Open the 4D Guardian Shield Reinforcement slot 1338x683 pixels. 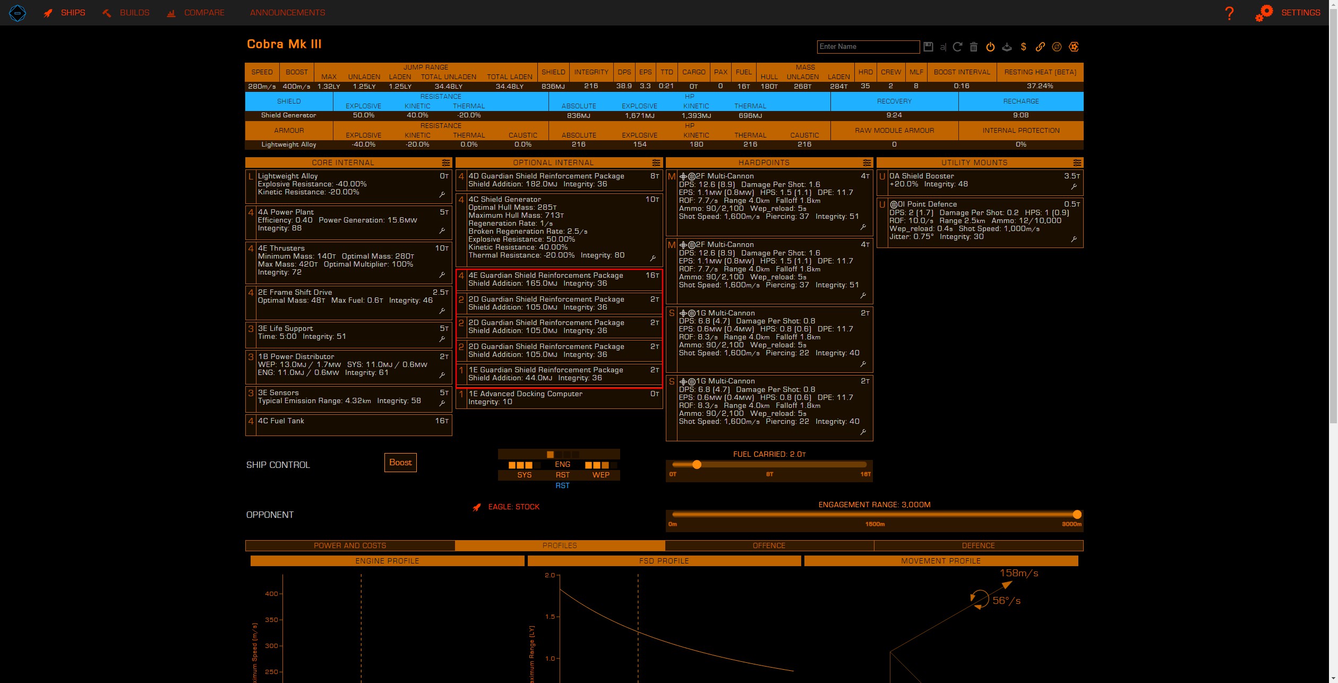(x=559, y=180)
